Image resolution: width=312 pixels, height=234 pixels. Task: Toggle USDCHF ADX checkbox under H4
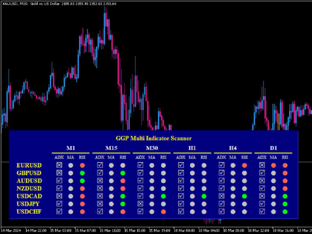222,212
